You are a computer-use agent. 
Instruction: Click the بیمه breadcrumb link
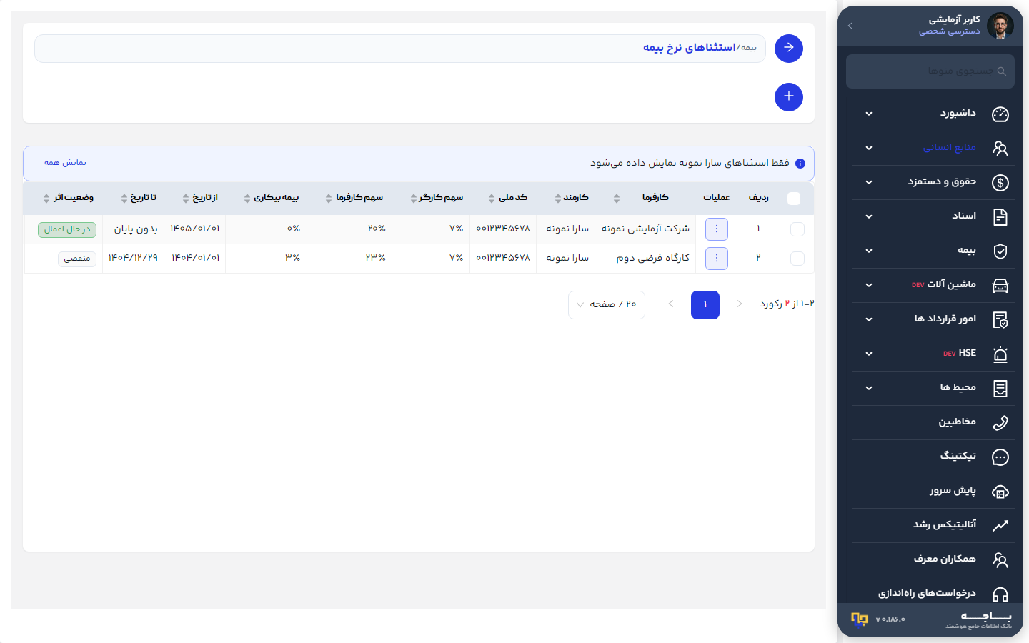tap(749, 48)
